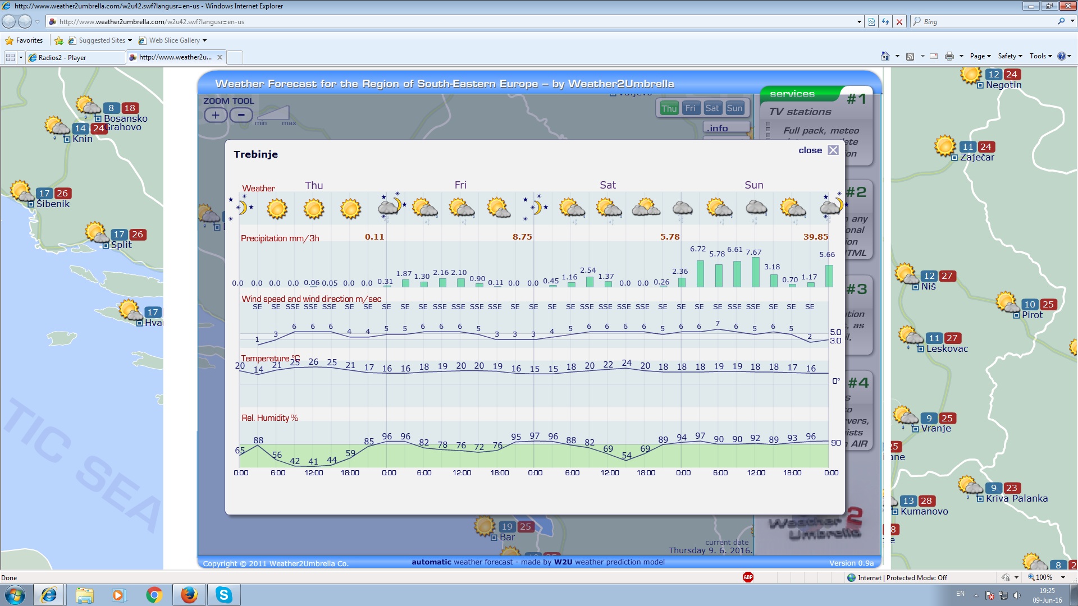Click the Pirot weather icon

(x=1007, y=302)
